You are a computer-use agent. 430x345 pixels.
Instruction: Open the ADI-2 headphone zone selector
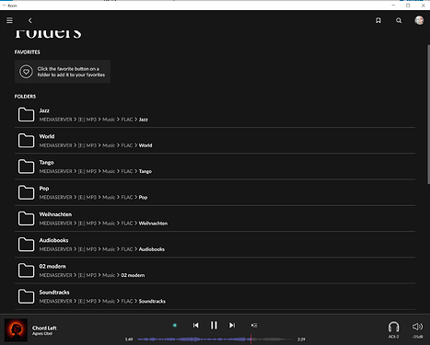tap(393, 329)
